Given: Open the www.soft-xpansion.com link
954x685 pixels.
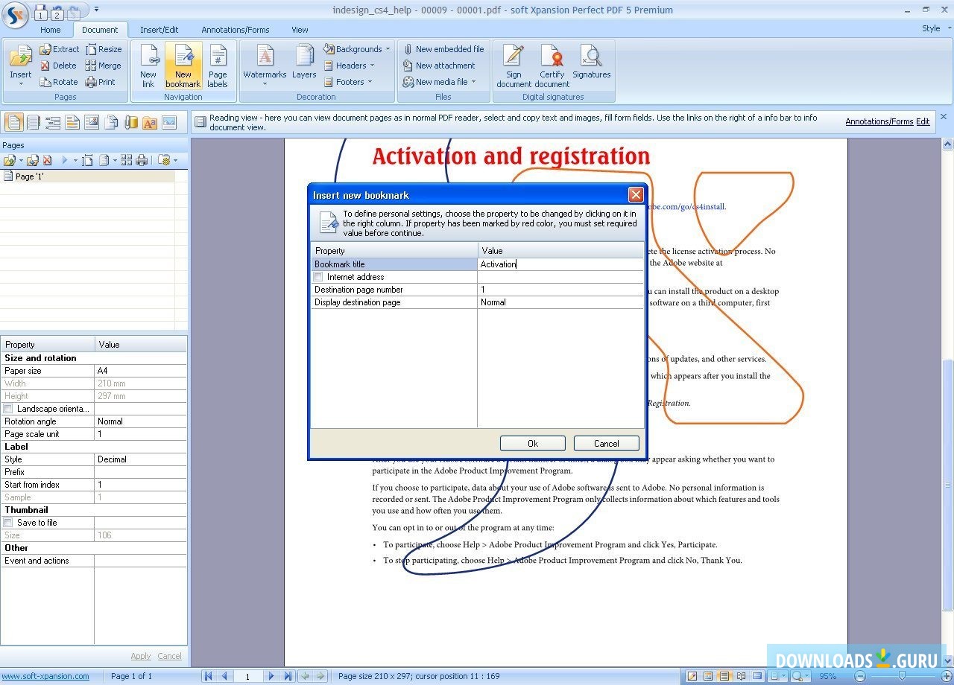Looking at the screenshot, I should point(45,676).
